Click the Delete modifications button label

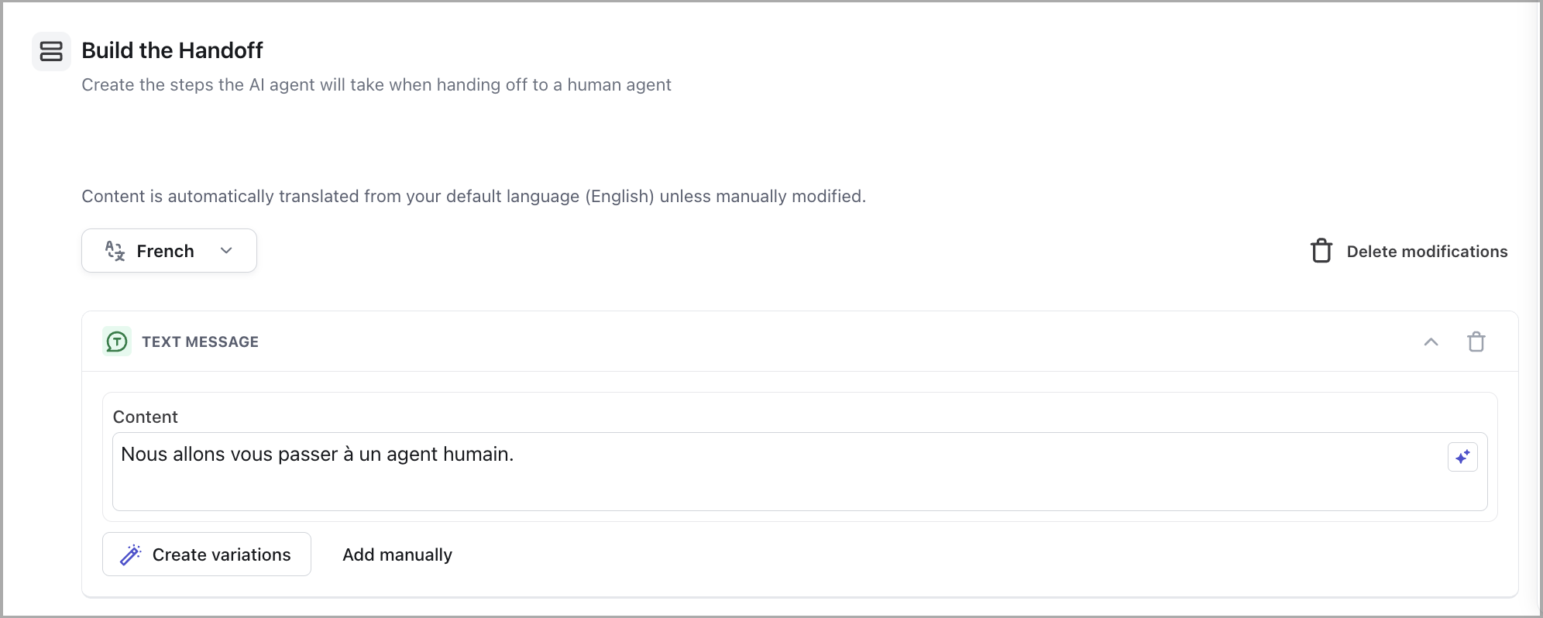[1427, 252]
